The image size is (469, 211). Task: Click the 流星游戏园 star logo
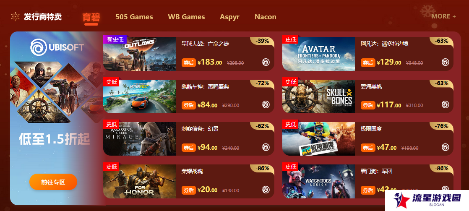click(401, 200)
